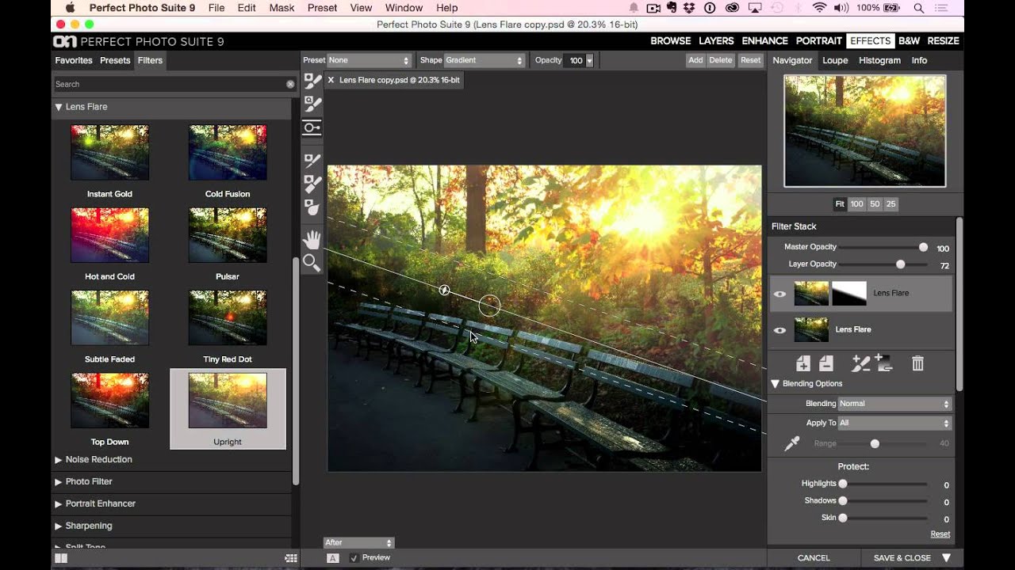Open the Apple menu
Viewport: 1015px width, 570px height.
pyautogui.click(x=69, y=8)
